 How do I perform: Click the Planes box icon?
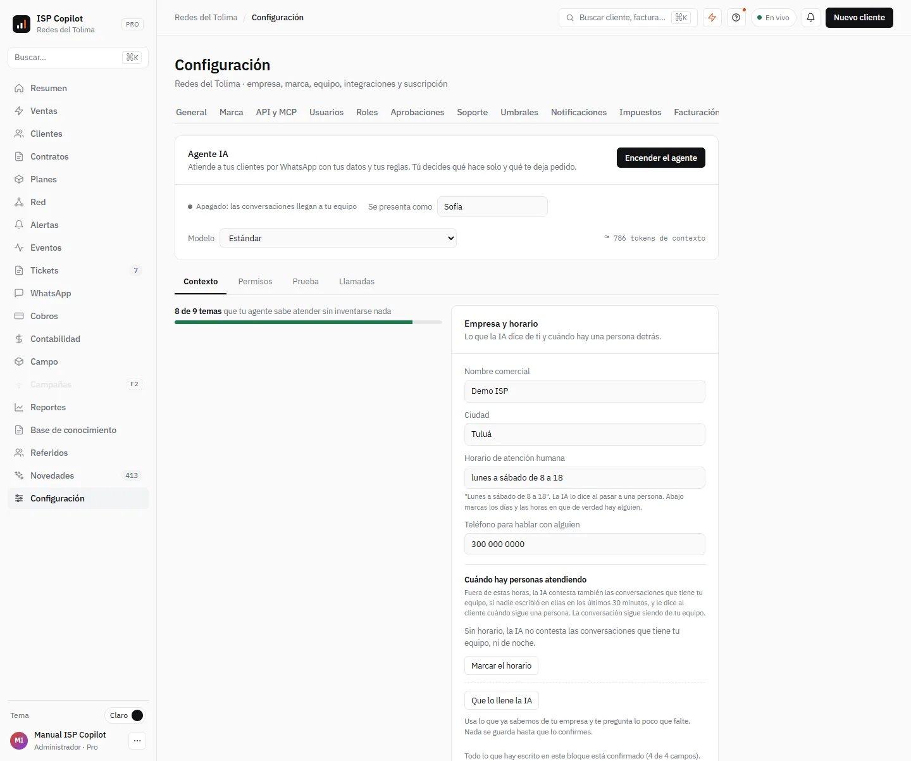click(19, 180)
